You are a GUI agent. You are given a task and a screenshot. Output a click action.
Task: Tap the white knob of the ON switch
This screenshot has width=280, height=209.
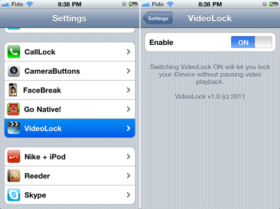263,42
